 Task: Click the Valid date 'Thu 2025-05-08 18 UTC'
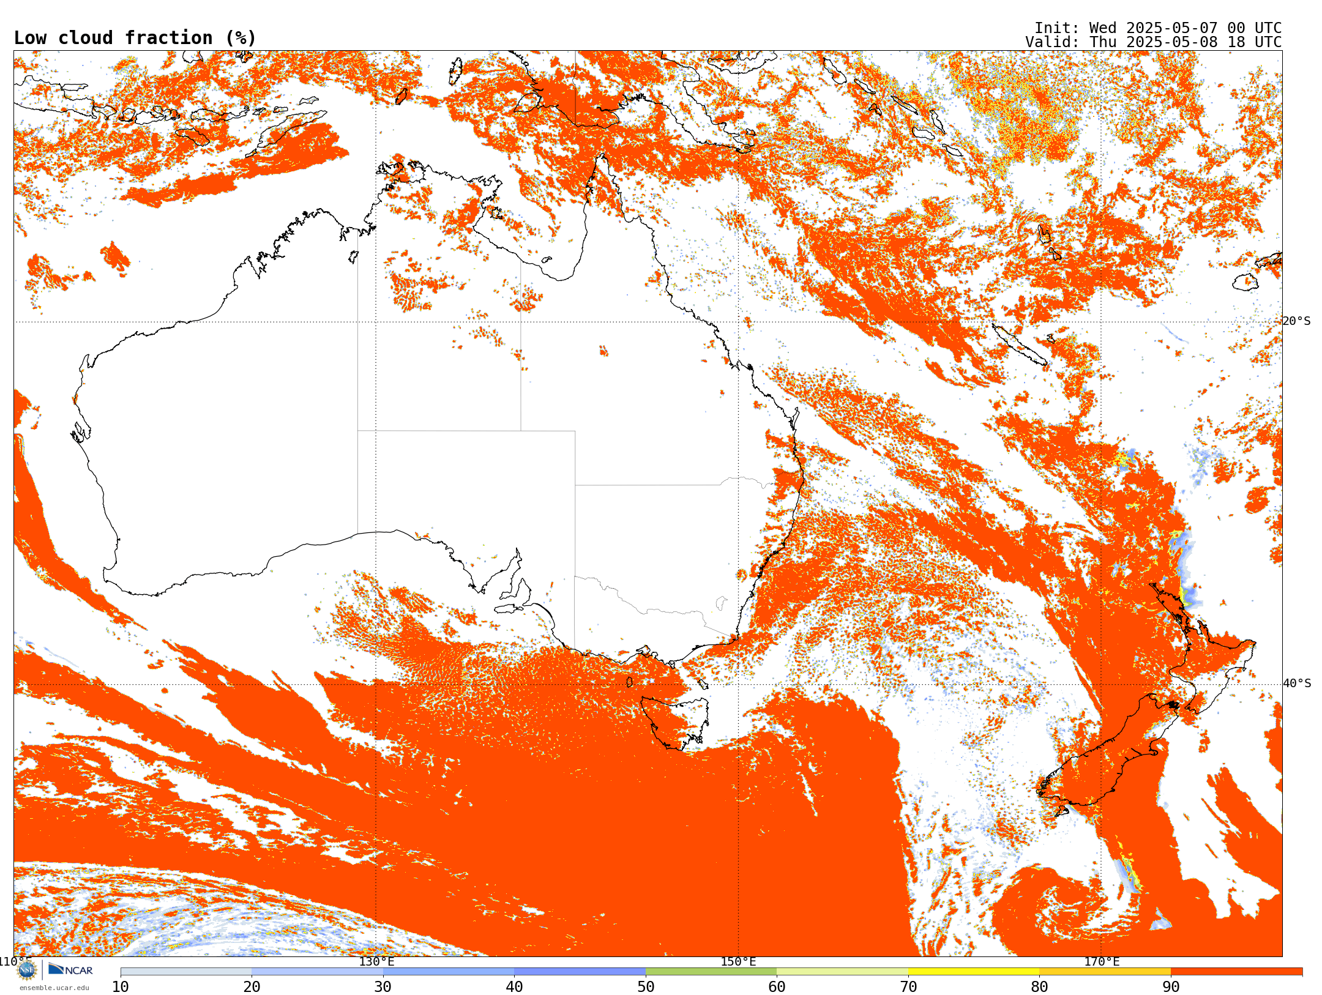(1185, 42)
